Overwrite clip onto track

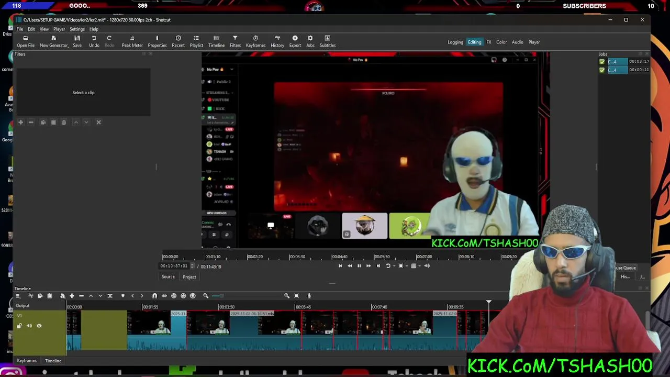point(100,296)
